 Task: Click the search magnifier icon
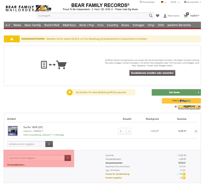point(151,16)
